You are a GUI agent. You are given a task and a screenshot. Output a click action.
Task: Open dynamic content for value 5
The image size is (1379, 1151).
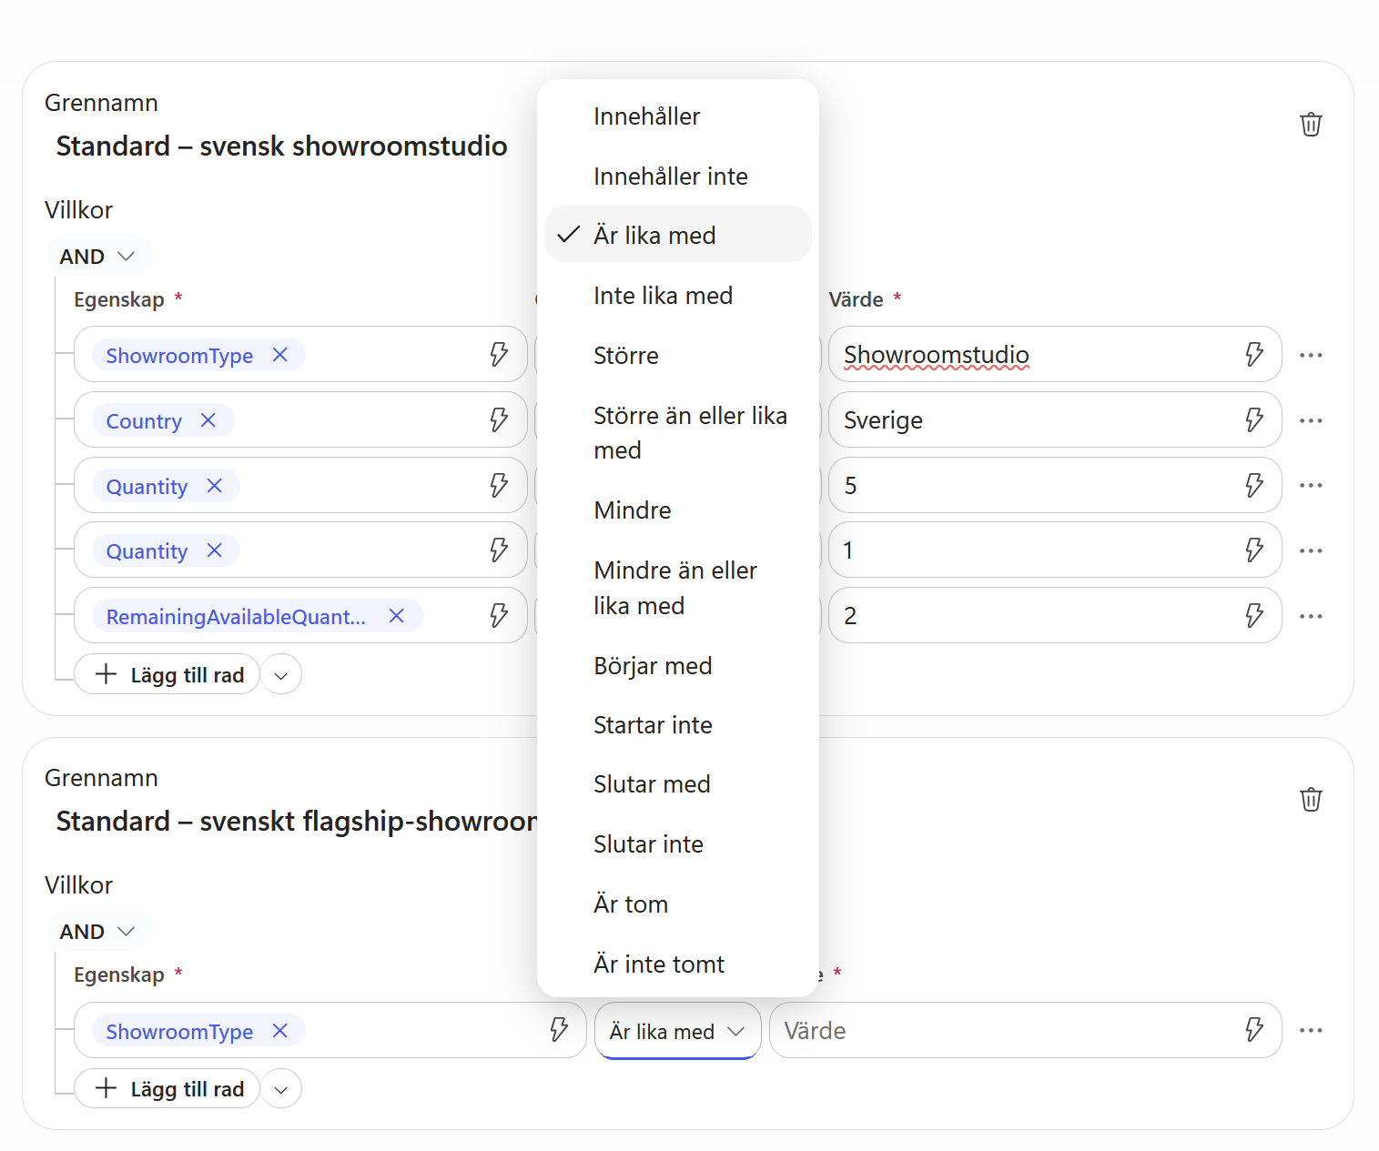tap(1254, 485)
